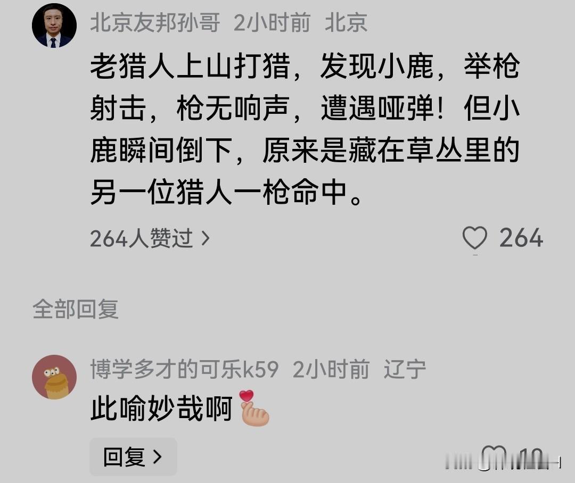Tap the reply's 2小时前 timestamp

coord(331,369)
